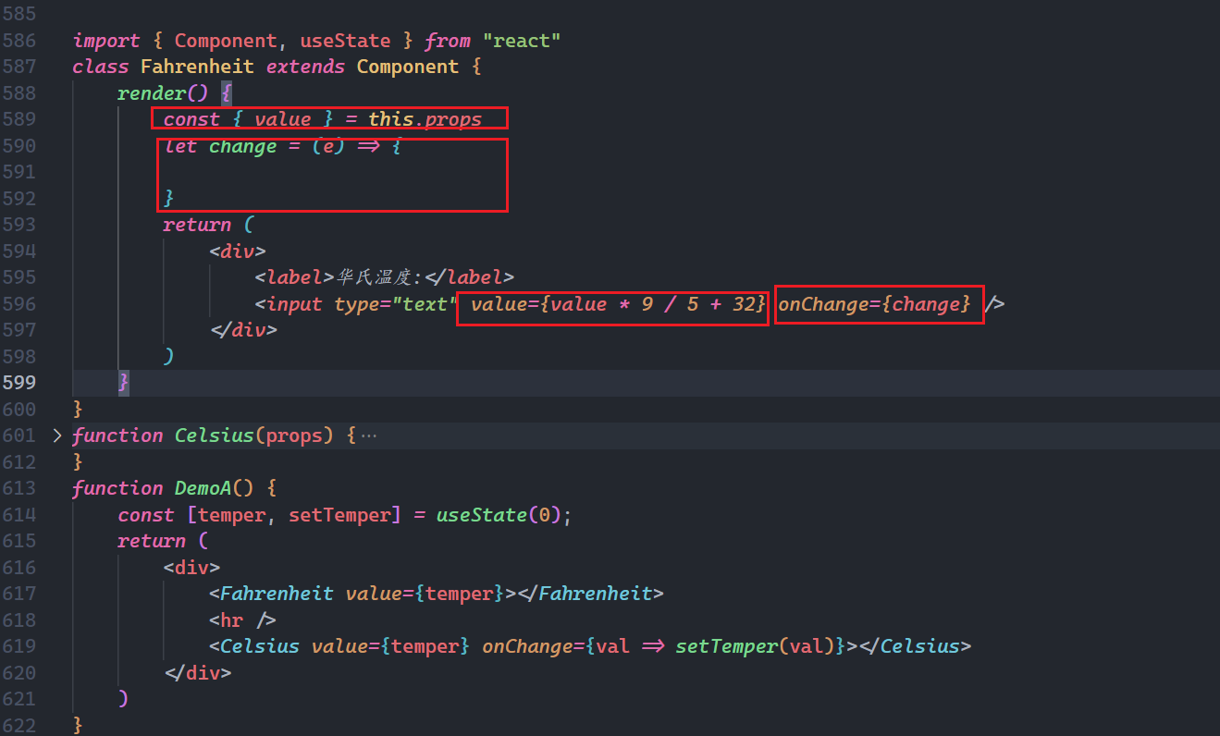This screenshot has height=736, width=1220.
Task: Click the closing </div> tag on line 620
Action: 197,672
